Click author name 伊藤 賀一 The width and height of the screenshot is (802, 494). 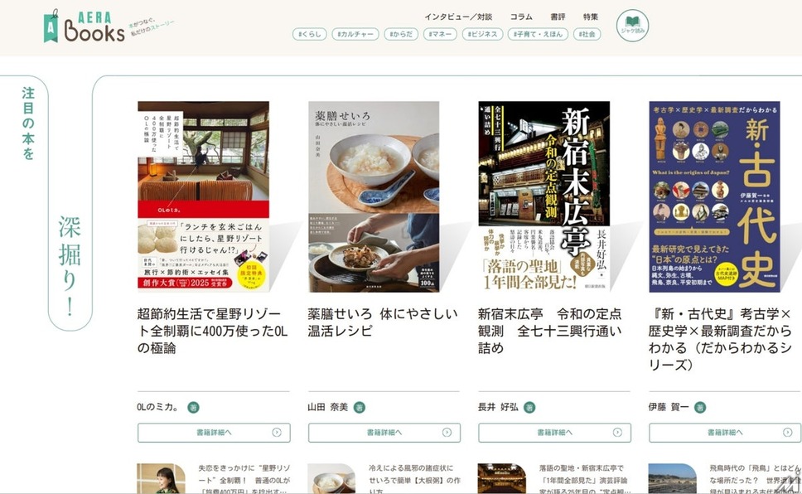(669, 408)
